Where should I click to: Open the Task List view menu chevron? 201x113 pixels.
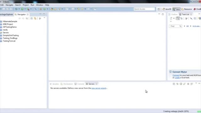tap(171, 22)
